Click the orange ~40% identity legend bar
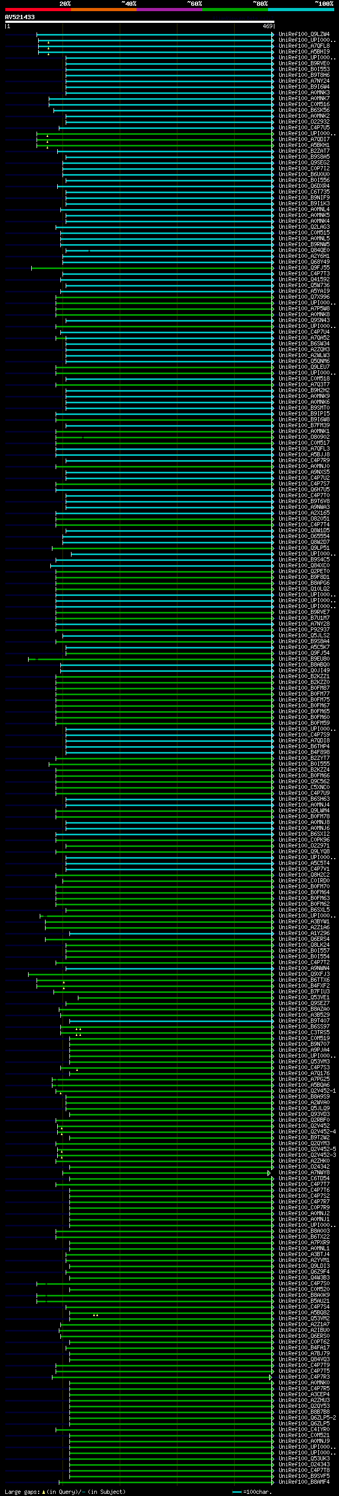The width and height of the screenshot is (339, 1496). point(104,10)
